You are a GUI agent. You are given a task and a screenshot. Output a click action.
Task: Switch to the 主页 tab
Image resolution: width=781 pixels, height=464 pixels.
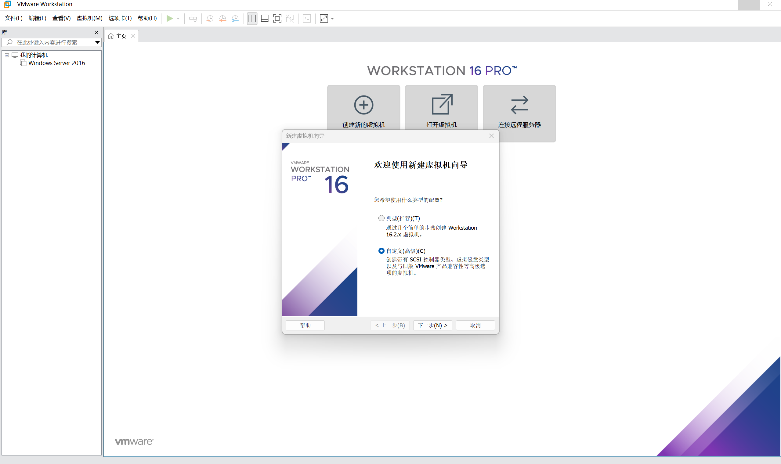click(121, 36)
